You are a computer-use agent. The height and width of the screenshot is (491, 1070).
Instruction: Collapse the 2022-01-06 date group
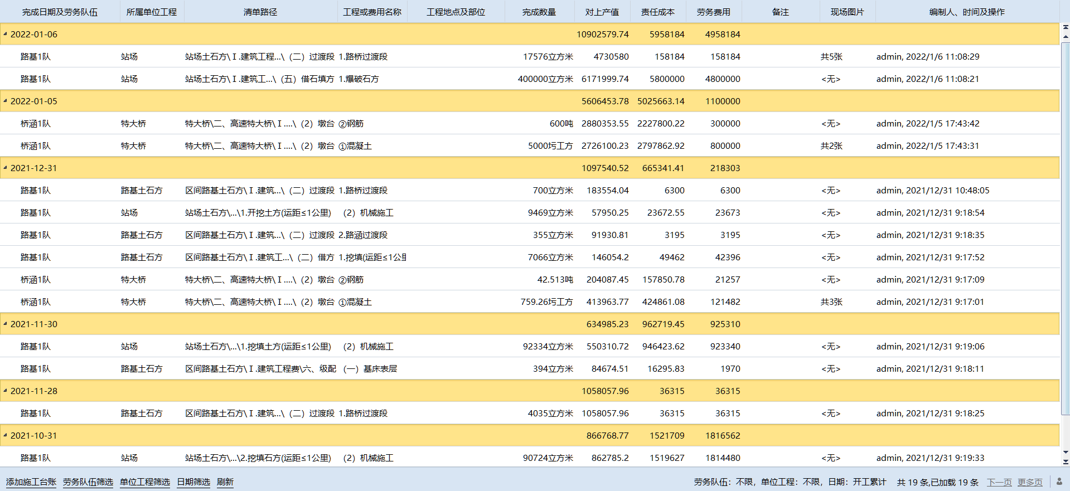pyautogui.click(x=5, y=34)
